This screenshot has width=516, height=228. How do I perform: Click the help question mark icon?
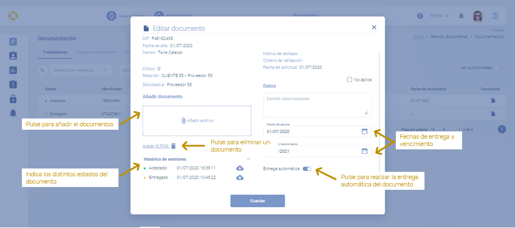(x=420, y=16)
